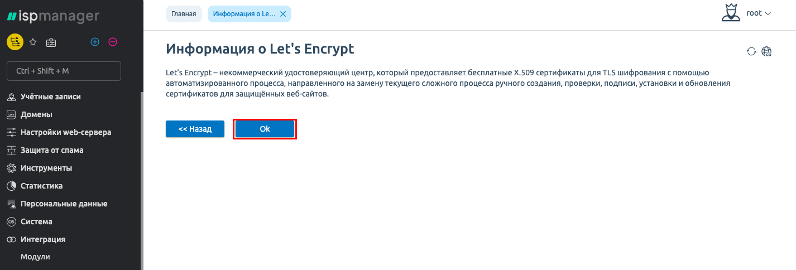The image size is (796, 270).
Task: Focus the Ctrl + Shift + M search field
Action: coord(64,71)
